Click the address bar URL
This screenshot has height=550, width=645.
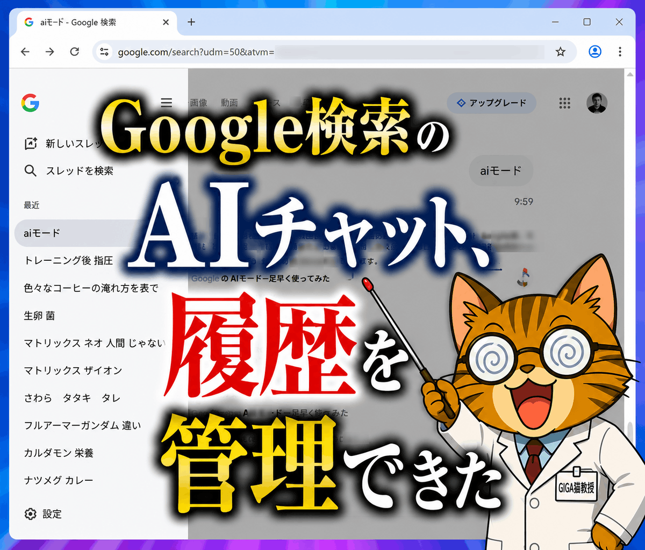click(196, 52)
